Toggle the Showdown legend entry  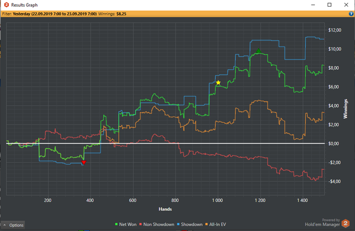pyautogui.click(x=190, y=224)
